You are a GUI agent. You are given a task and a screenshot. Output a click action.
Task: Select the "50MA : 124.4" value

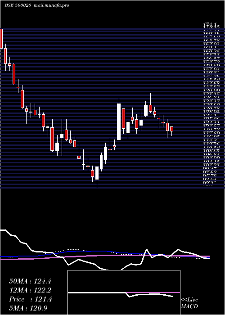[30, 281]
